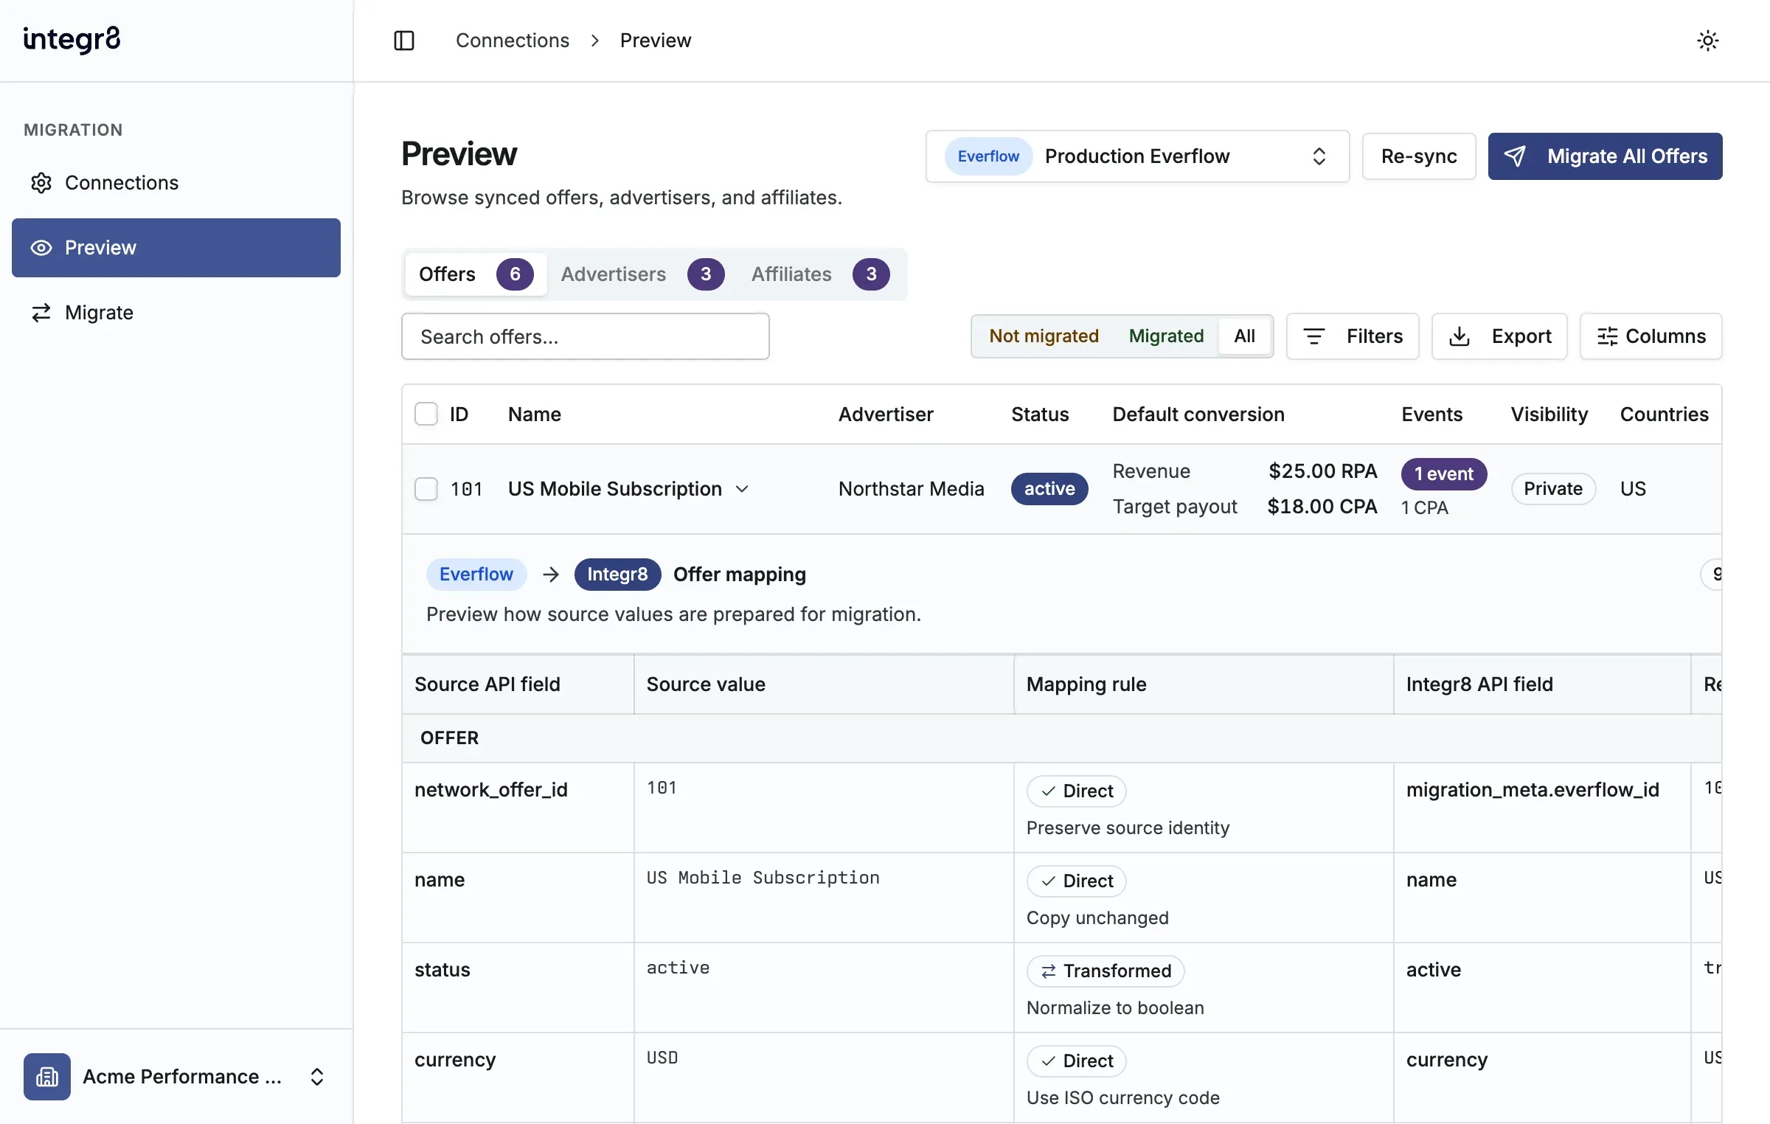Click the Mapping rule column header
This screenshot has height=1124, width=1770.
[x=1086, y=684]
